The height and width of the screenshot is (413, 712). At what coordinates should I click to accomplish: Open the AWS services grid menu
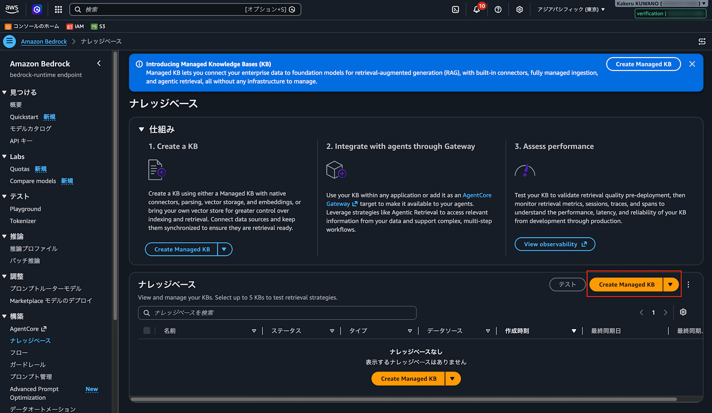(x=58, y=9)
